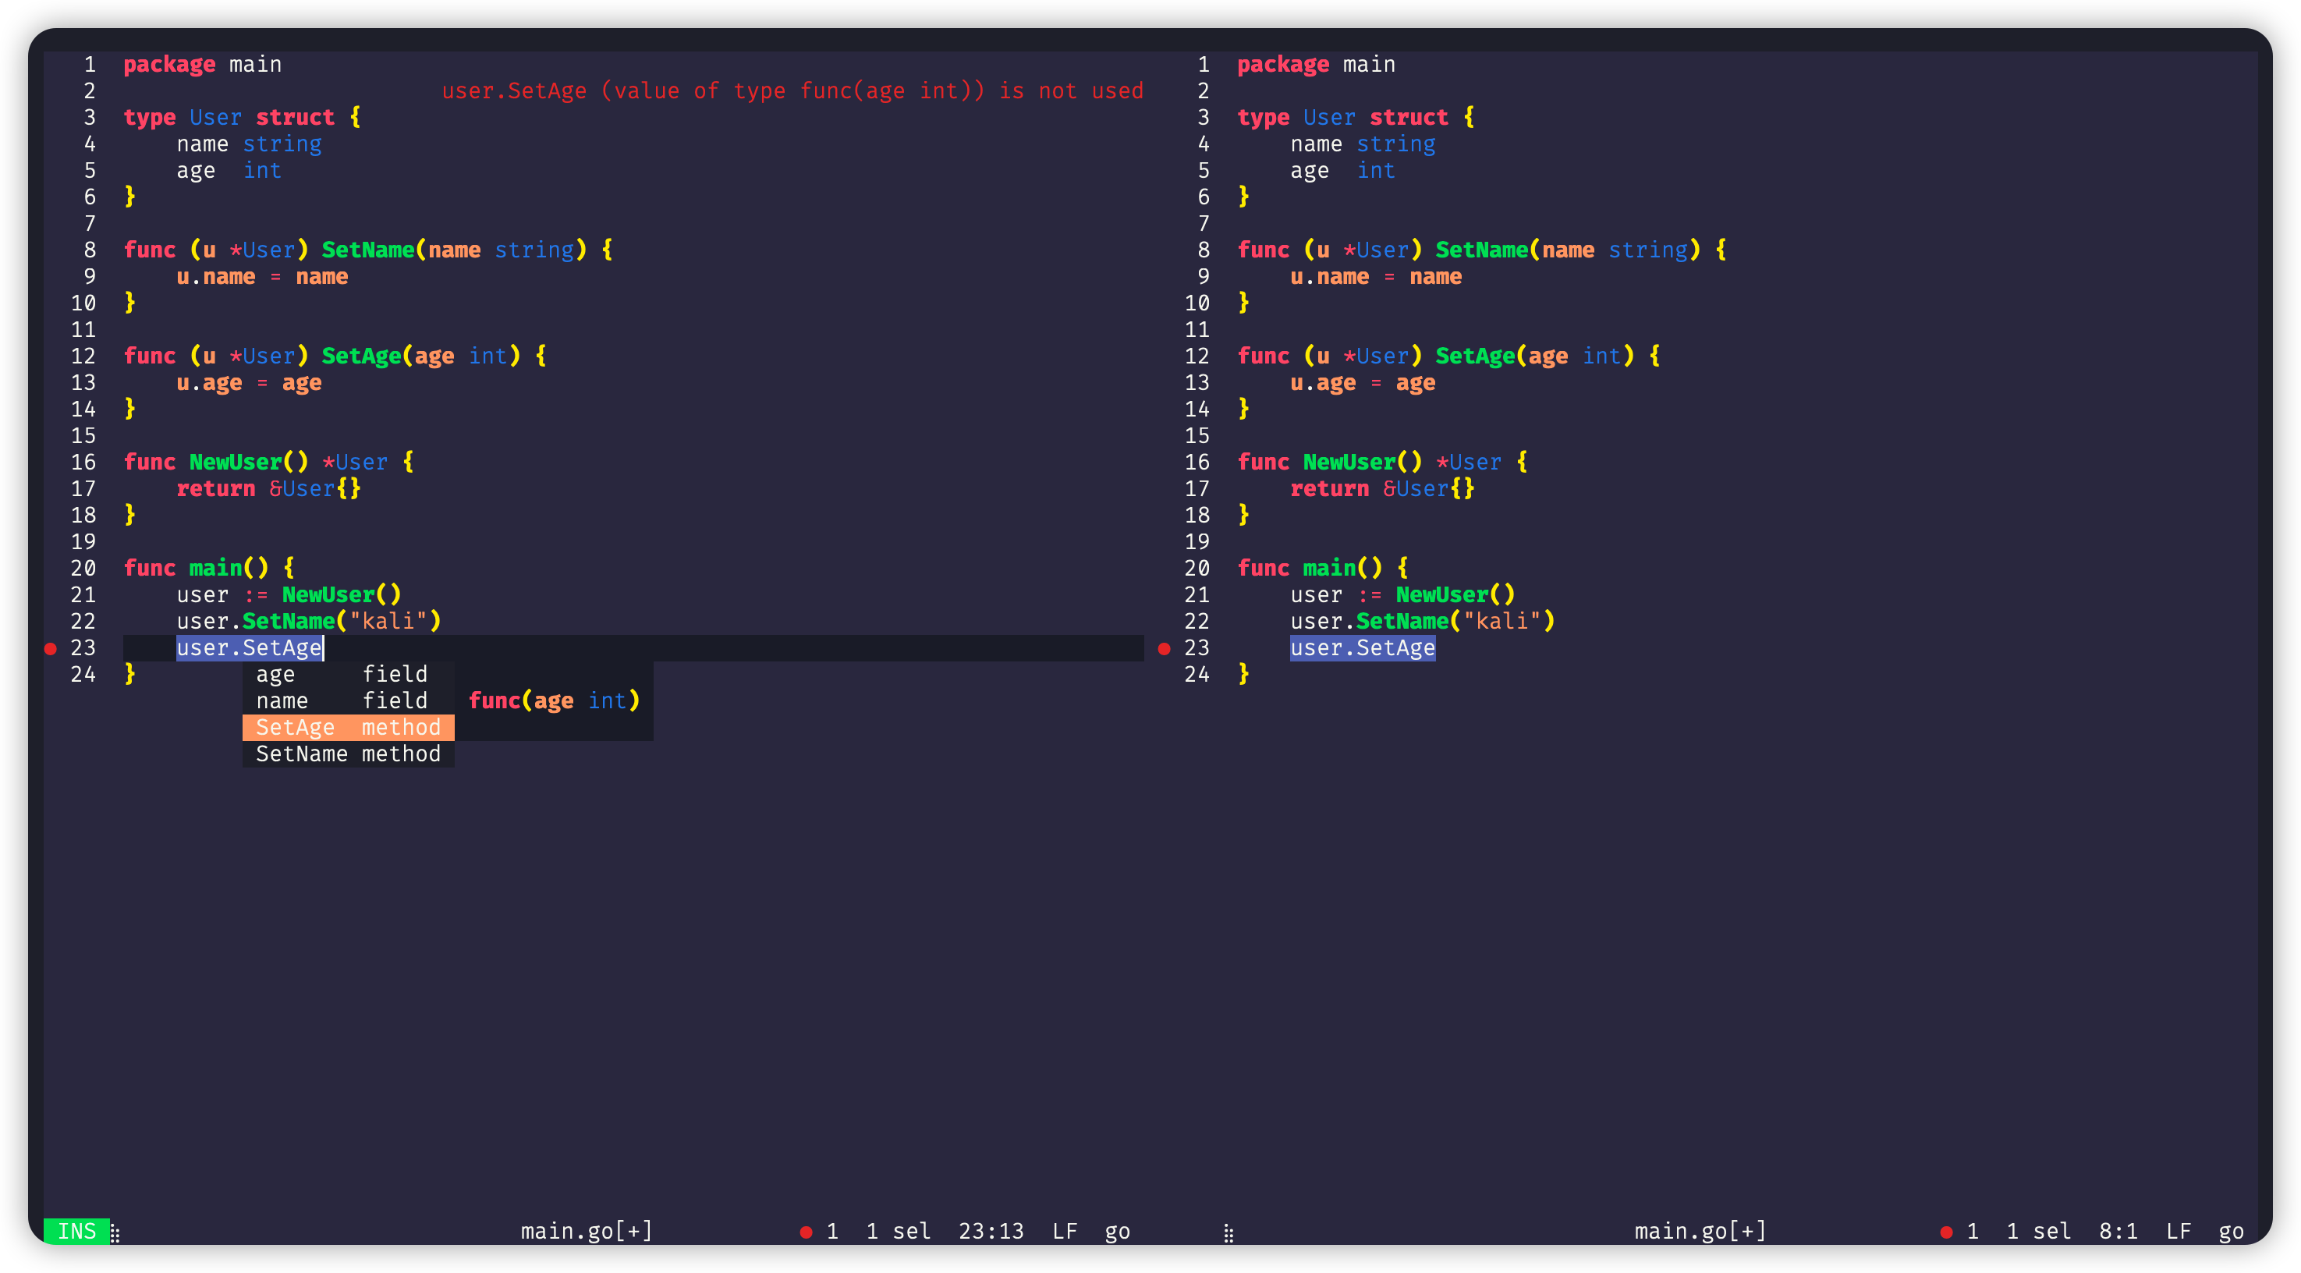The height and width of the screenshot is (1273, 2301).
Task: Click the red error indicator in the right statusline
Action: click(1946, 1232)
